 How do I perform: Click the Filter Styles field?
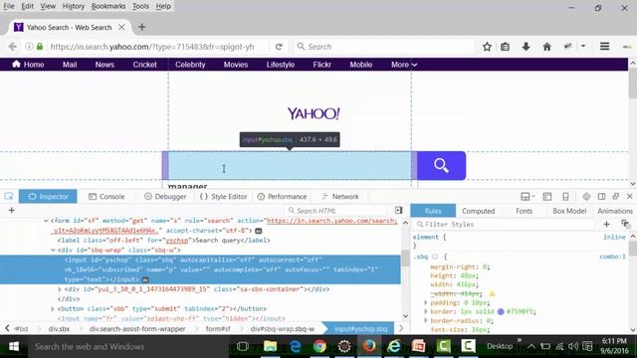pyautogui.click(x=505, y=224)
